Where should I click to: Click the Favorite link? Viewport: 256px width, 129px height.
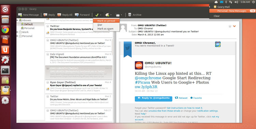pyautogui.click(x=196, y=98)
